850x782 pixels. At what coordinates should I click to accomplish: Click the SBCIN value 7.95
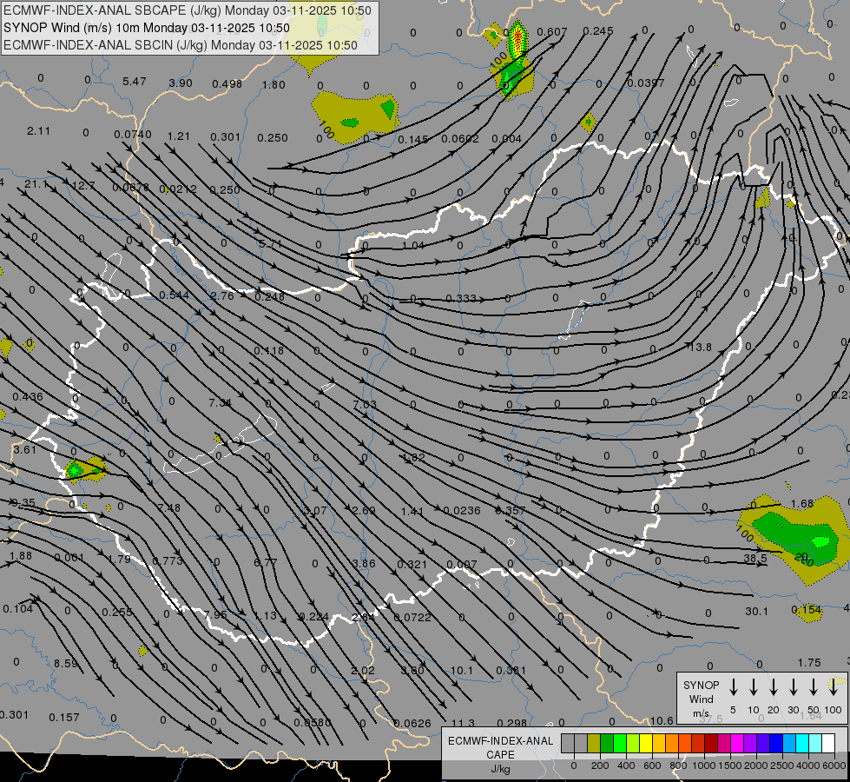[x=215, y=615]
